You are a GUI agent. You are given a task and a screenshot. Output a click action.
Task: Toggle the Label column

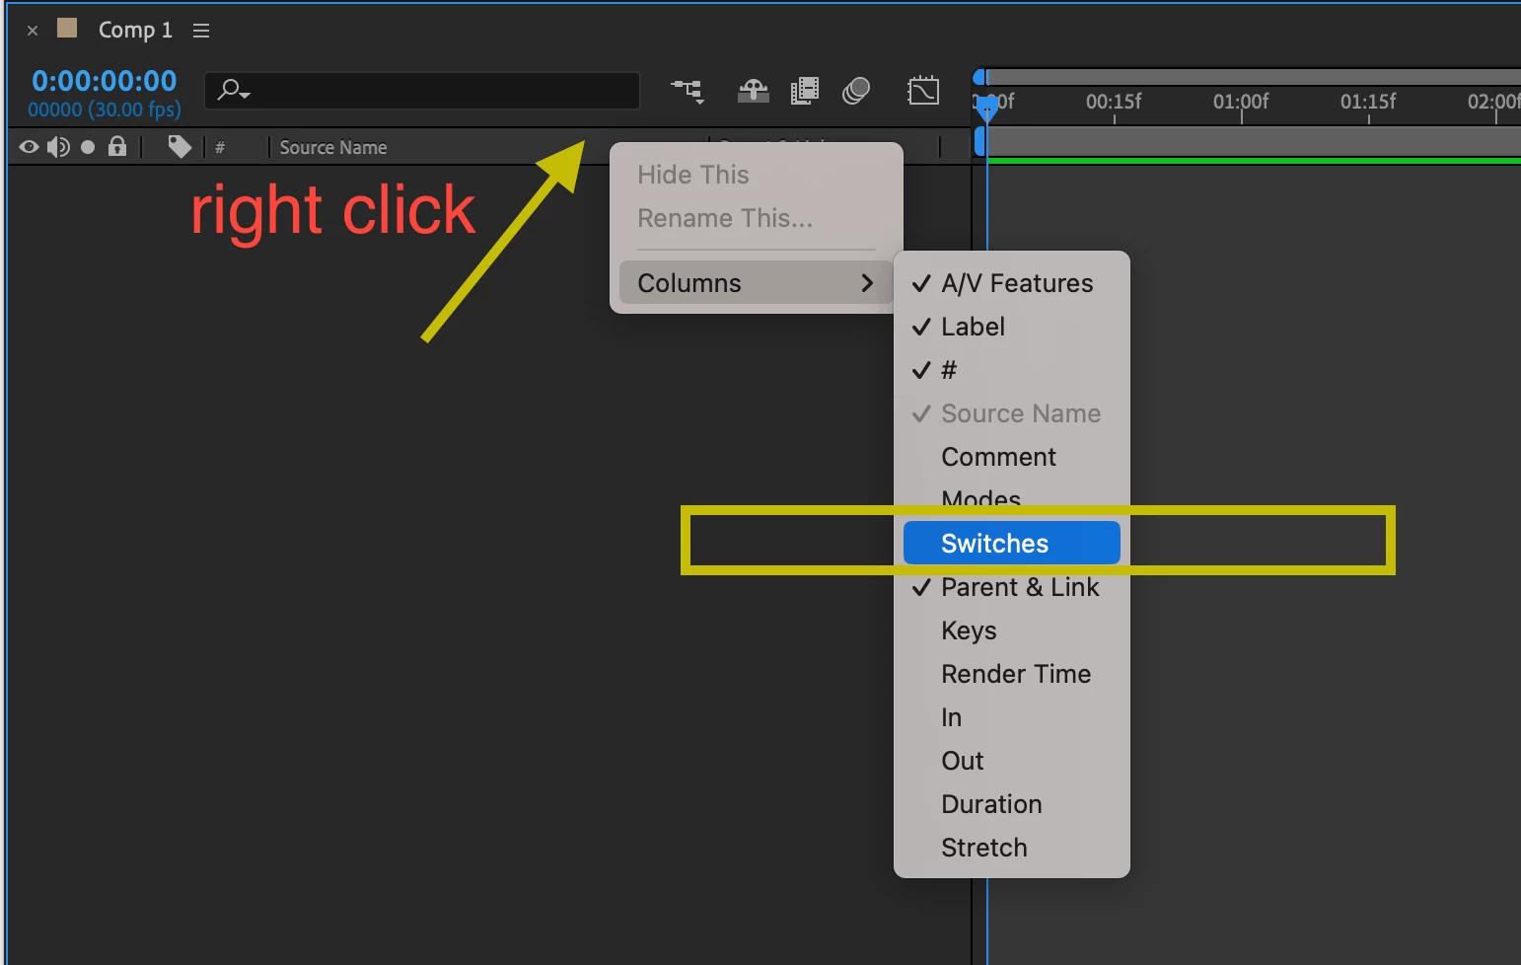[x=1012, y=327]
